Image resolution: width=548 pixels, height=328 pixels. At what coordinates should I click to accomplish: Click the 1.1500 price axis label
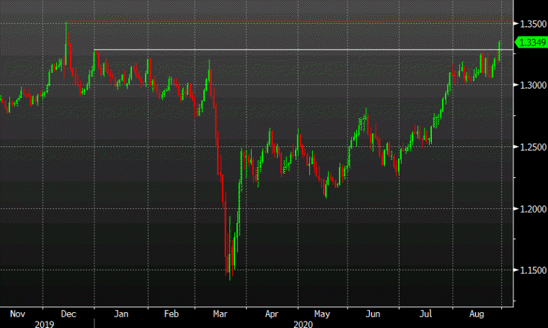coord(534,270)
